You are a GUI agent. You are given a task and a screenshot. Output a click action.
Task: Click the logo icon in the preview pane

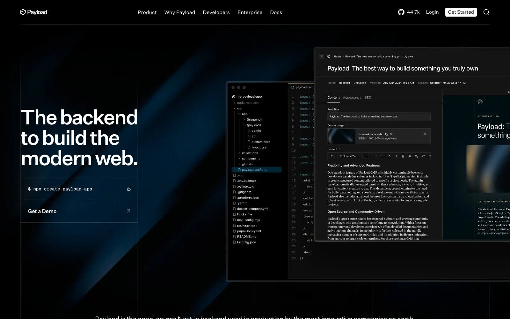(480, 102)
